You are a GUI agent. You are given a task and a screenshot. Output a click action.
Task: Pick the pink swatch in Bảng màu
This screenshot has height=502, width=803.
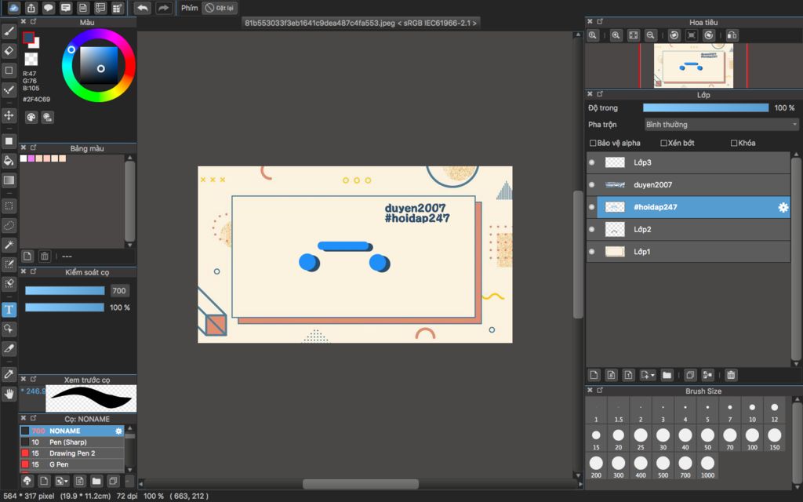(31, 158)
